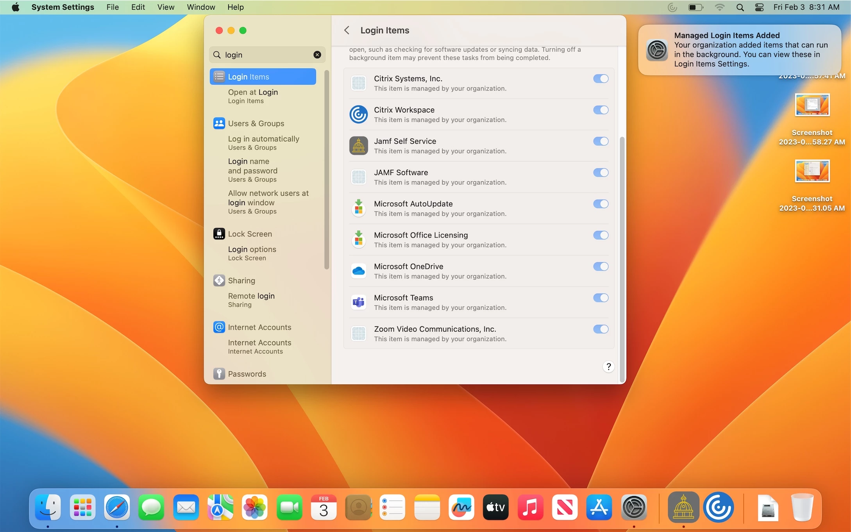Click the Microsoft OneDrive cloud icon
This screenshot has width=851, height=532.
[x=358, y=271]
